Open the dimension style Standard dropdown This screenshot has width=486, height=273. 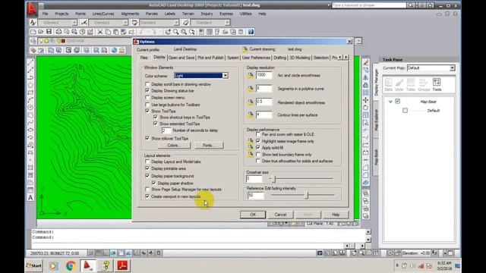125,23
